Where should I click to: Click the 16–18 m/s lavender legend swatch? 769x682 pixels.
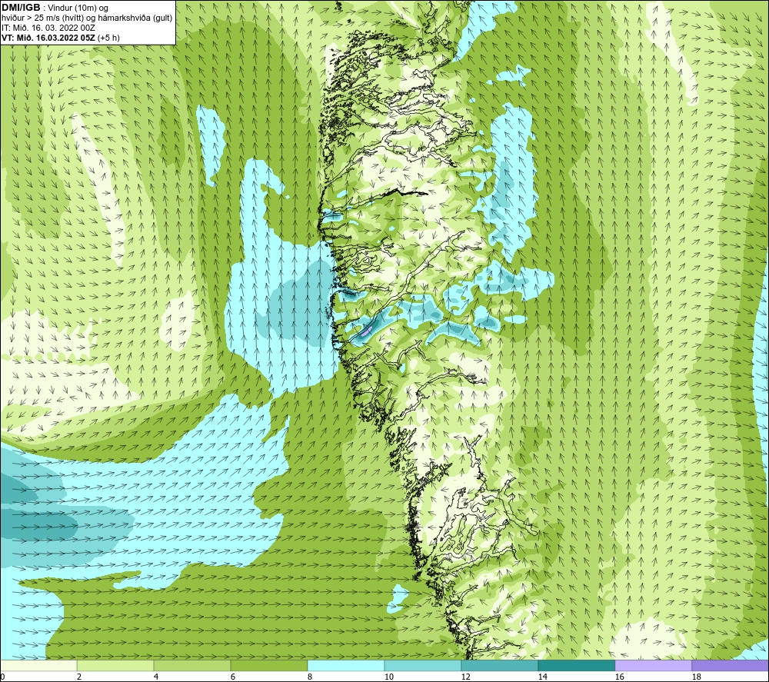tap(653, 665)
